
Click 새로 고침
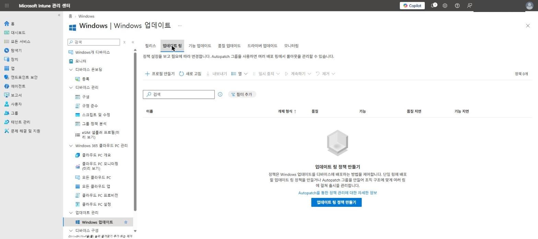coord(190,74)
